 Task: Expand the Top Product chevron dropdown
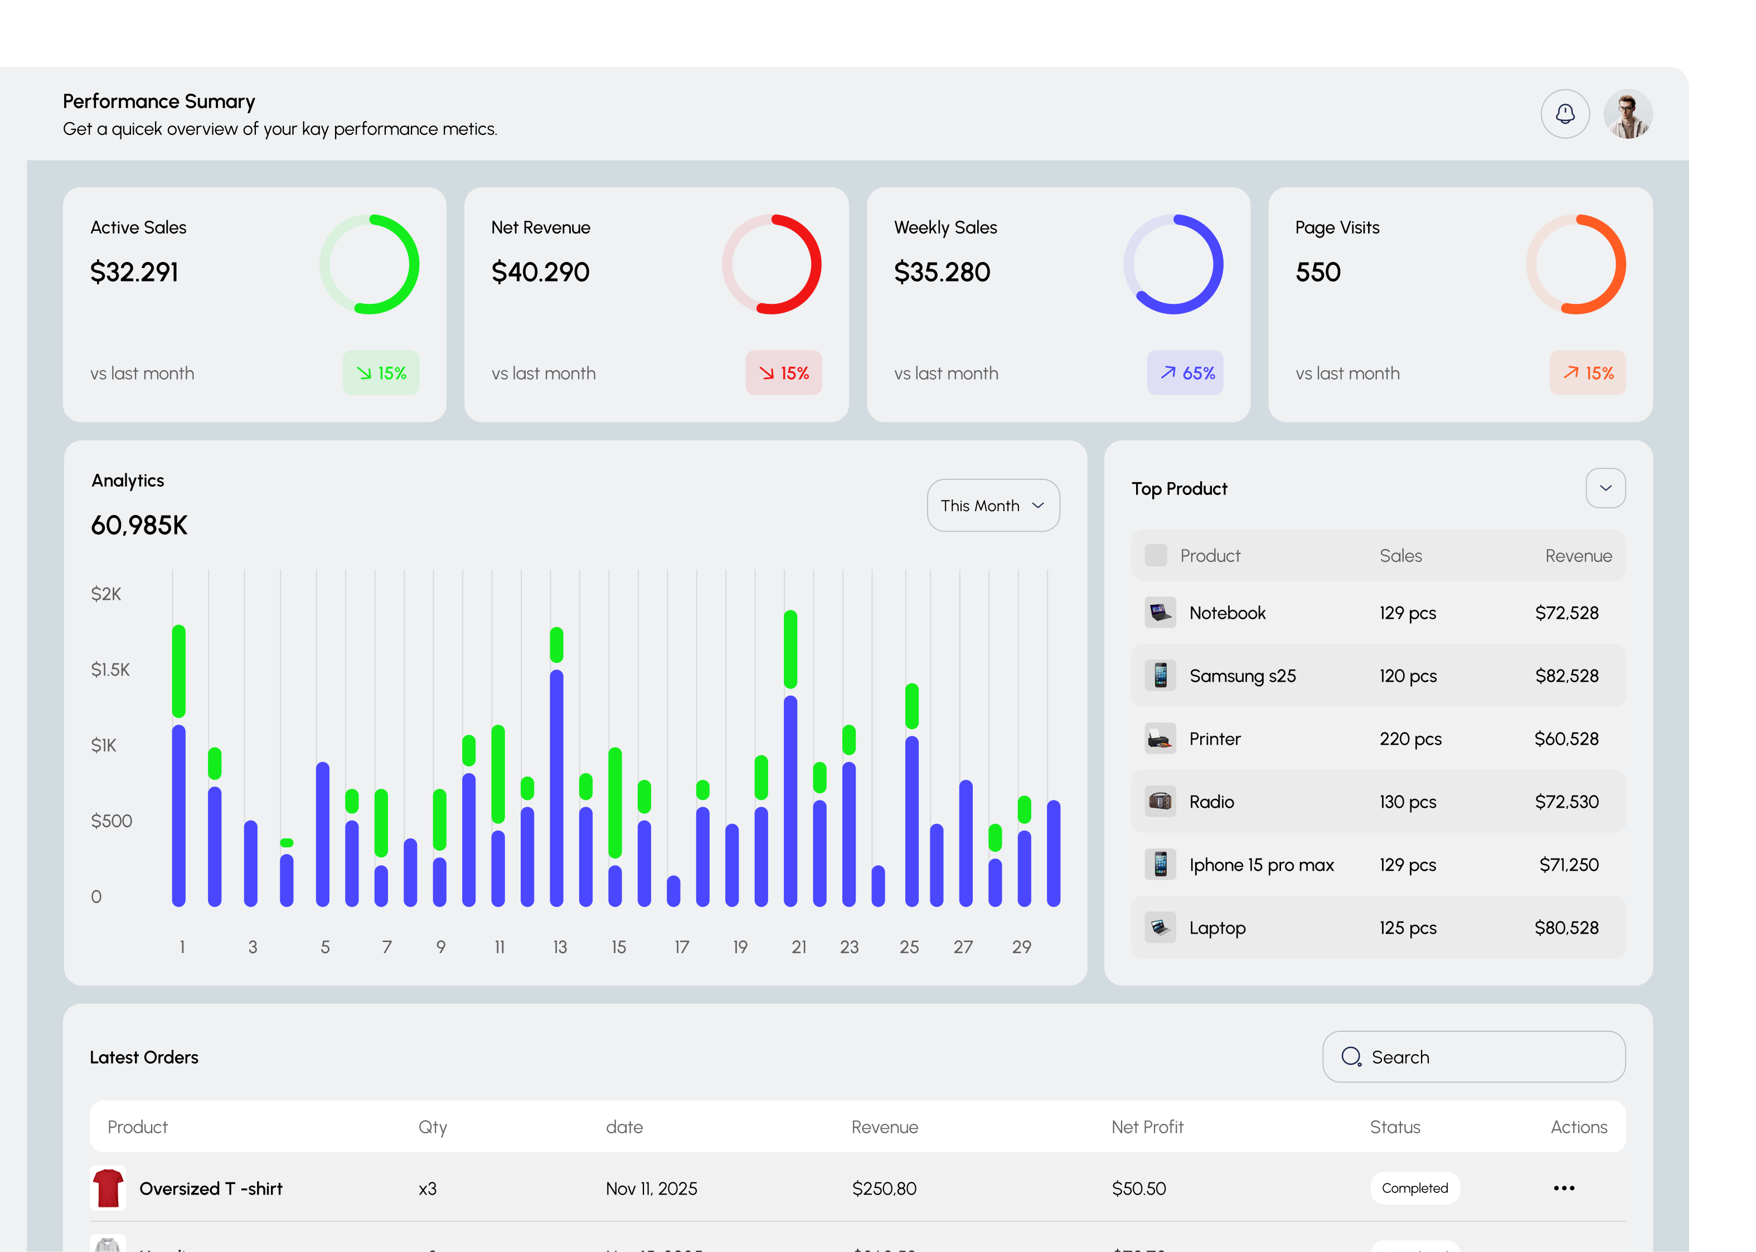(1605, 488)
